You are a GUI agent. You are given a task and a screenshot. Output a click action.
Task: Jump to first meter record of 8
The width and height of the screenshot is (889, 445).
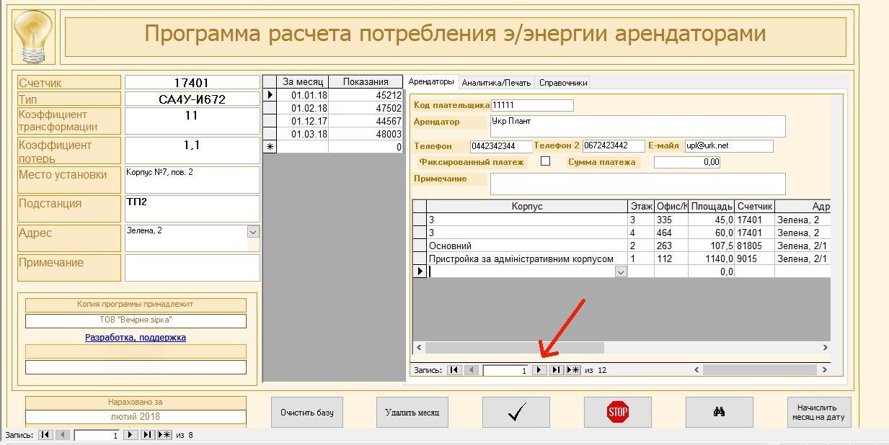[45, 435]
